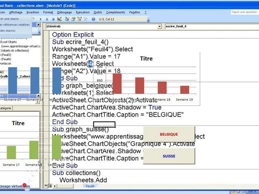This screenshot has height=194, width=259.
Task: Click the BELGIQUE button
Action: pos(169,134)
